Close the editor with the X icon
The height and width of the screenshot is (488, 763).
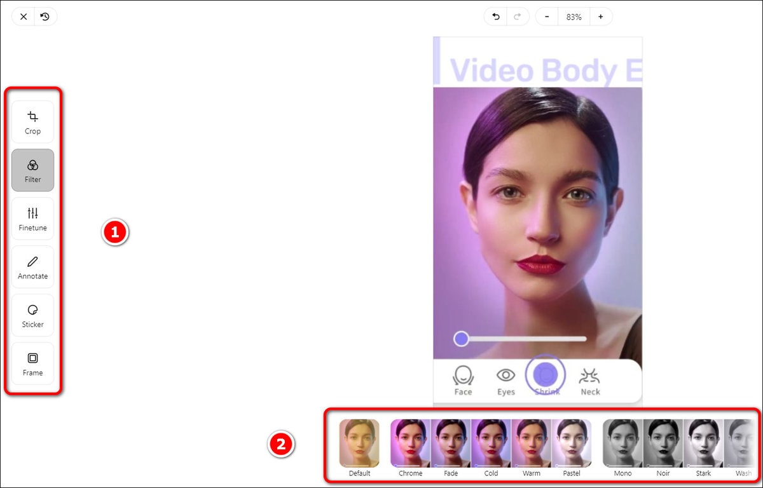coord(24,17)
